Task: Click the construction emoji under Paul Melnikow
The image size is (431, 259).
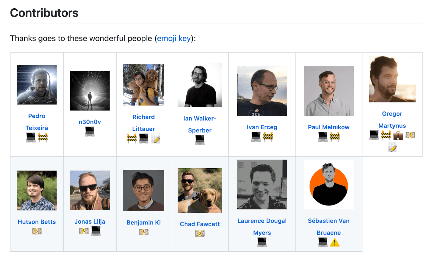Action: point(335,137)
